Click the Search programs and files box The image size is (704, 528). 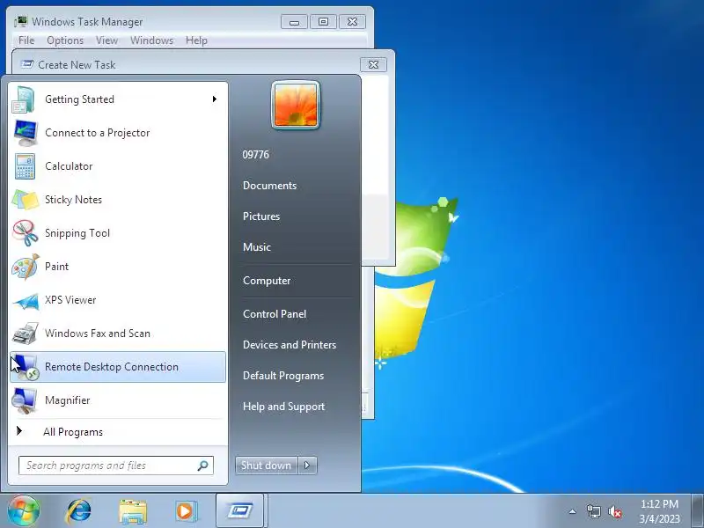[116, 466]
